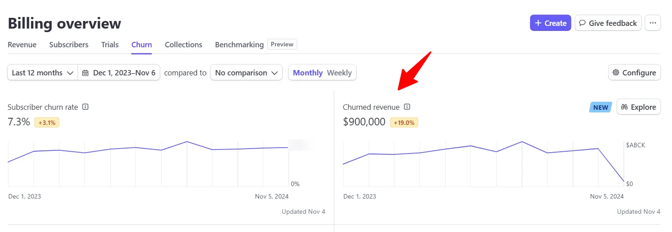
Task: Open the Dec 1, 2023–Nov 6 date picker
Action: (119, 73)
